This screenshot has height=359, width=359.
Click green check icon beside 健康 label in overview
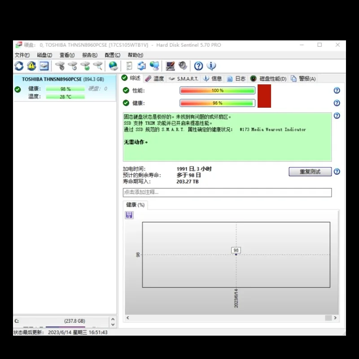pyautogui.click(x=126, y=103)
